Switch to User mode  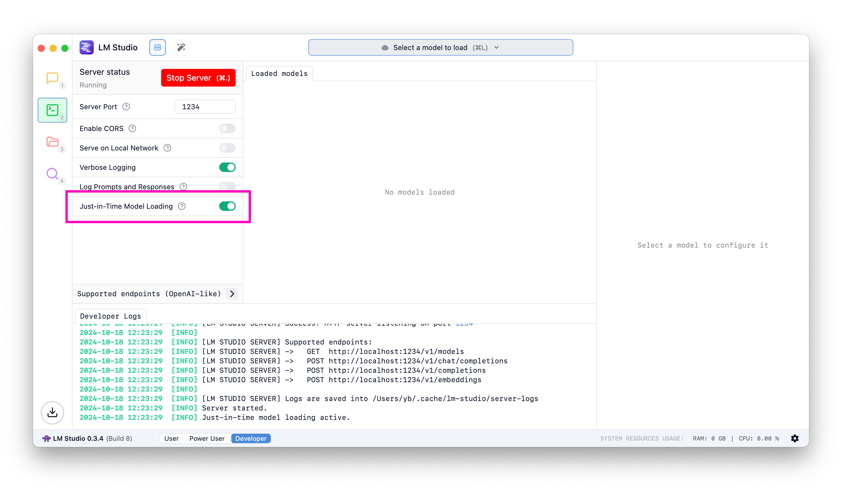tap(171, 438)
